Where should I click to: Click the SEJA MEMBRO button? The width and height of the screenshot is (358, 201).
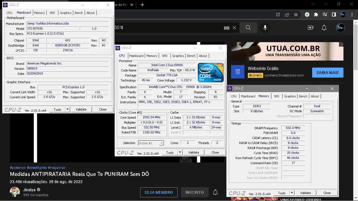click(159, 192)
